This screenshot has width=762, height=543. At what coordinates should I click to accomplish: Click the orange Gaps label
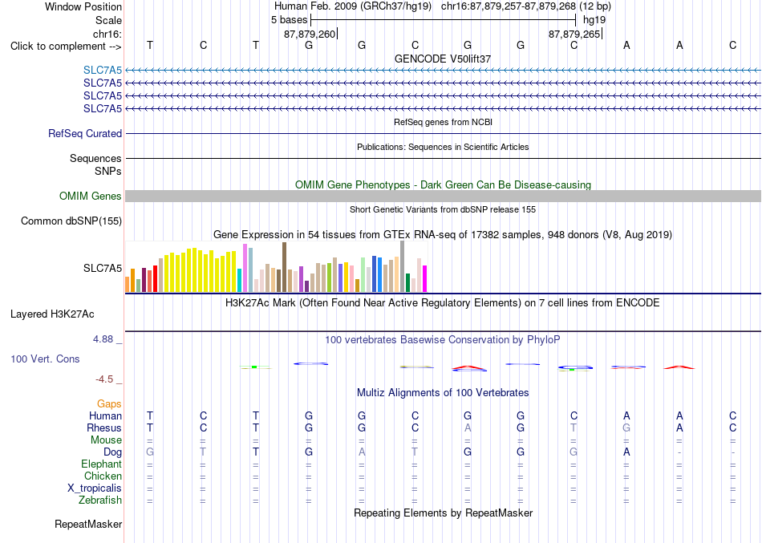tap(109, 403)
